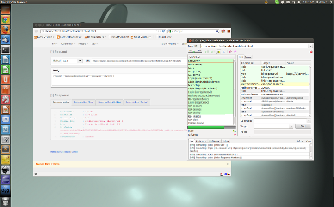Image resolution: width=334 pixels, height=207 pixels.
Task: Click Clear to empty the log
Action: 309,141
